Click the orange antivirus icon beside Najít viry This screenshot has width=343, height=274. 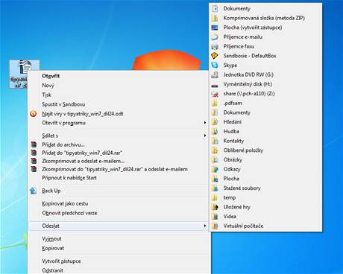pos(34,114)
